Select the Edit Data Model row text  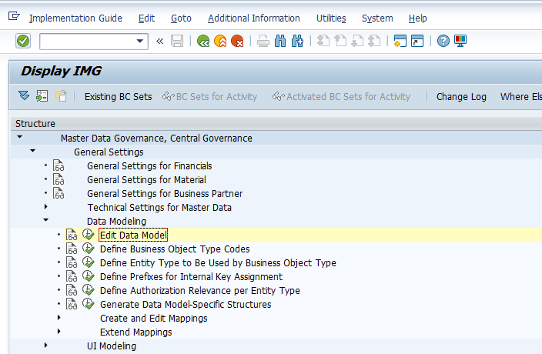click(133, 235)
